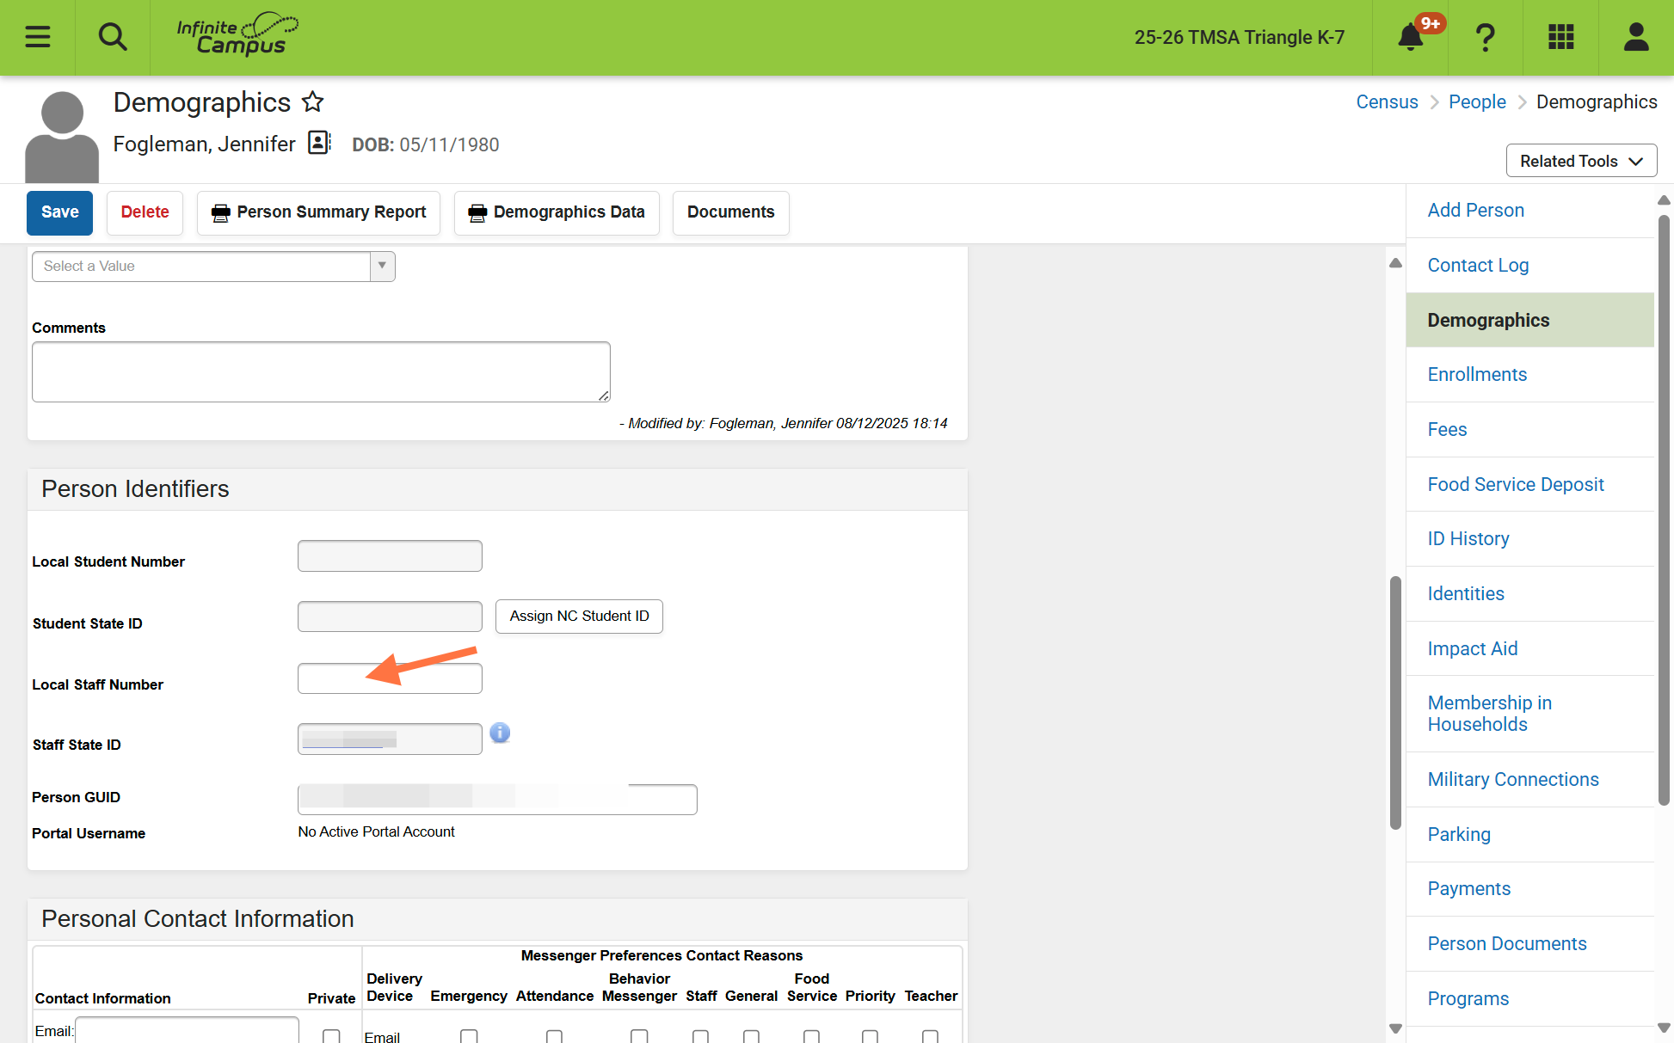Check the General box for Email

click(x=751, y=1036)
